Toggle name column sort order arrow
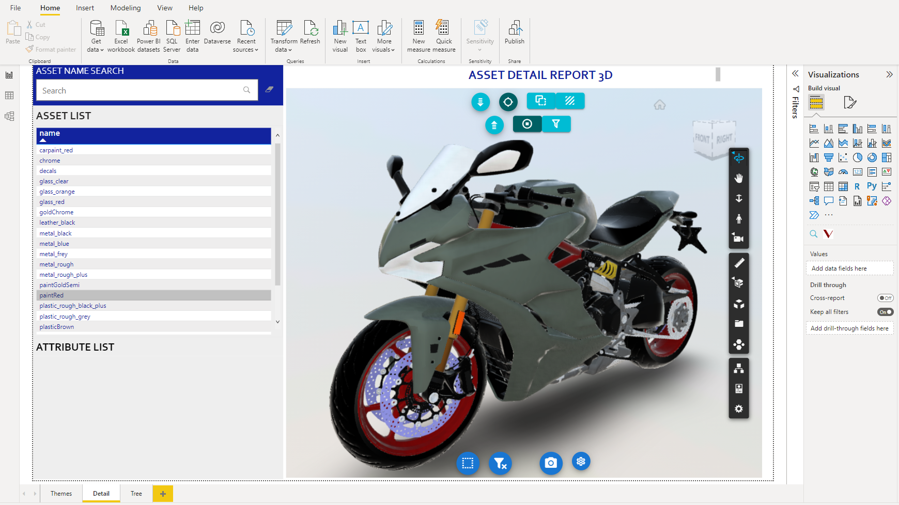Image resolution: width=899 pixels, height=505 pixels. 43,140
